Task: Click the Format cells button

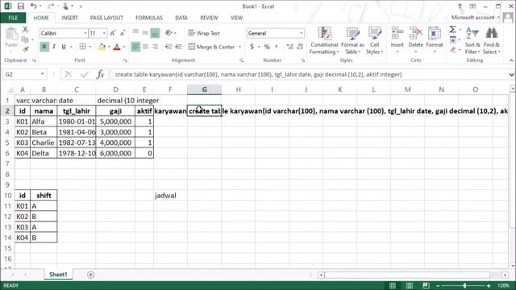Action: pos(435,40)
